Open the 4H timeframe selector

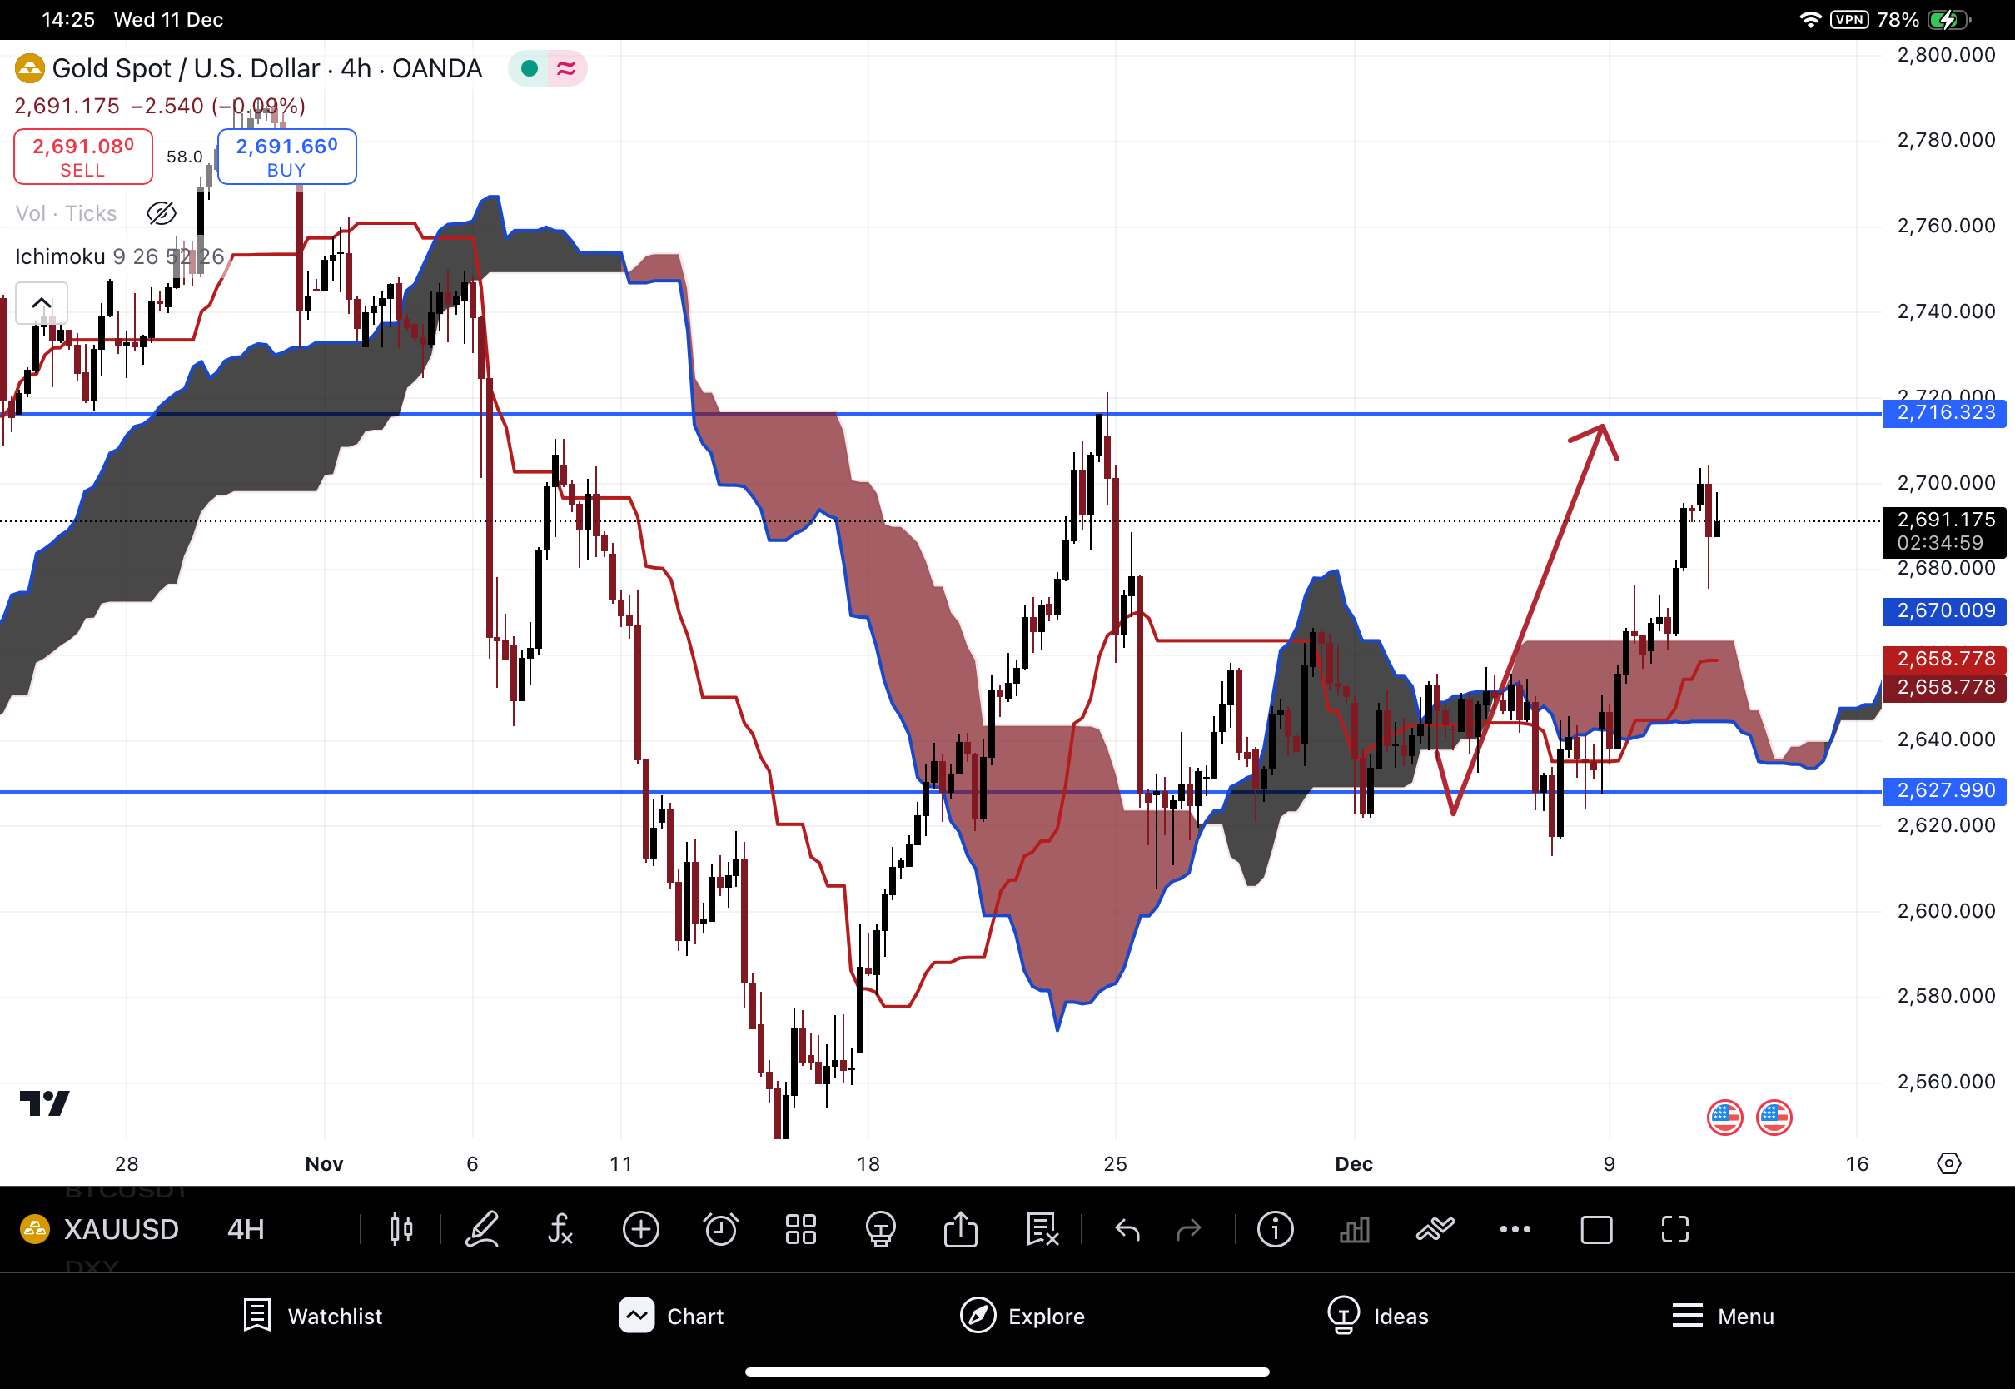click(x=245, y=1230)
